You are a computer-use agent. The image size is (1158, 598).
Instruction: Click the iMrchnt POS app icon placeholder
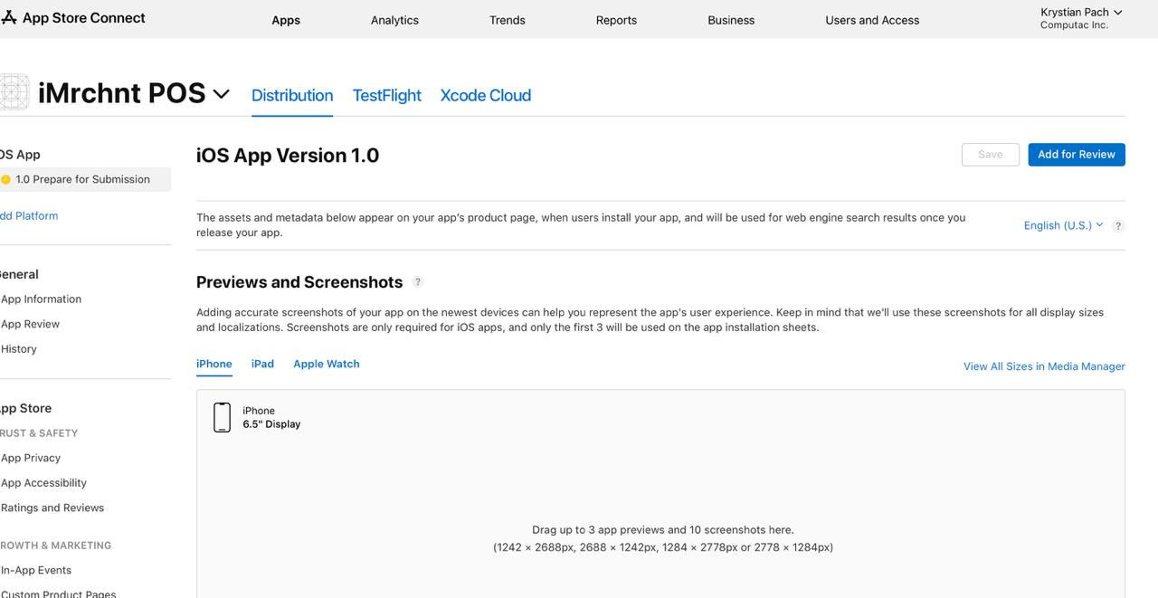14,92
